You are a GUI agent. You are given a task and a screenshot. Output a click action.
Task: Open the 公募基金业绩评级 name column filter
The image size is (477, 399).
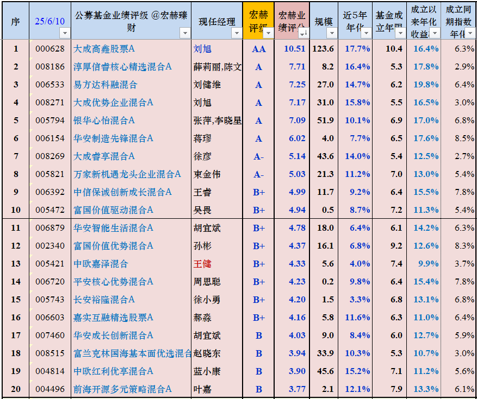(x=185, y=33)
